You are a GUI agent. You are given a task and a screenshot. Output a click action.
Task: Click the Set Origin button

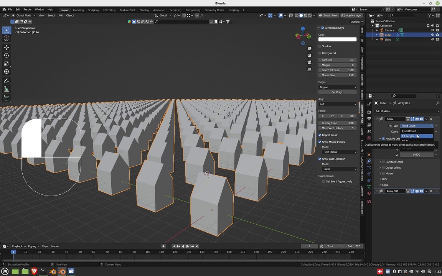(x=337, y=92)
